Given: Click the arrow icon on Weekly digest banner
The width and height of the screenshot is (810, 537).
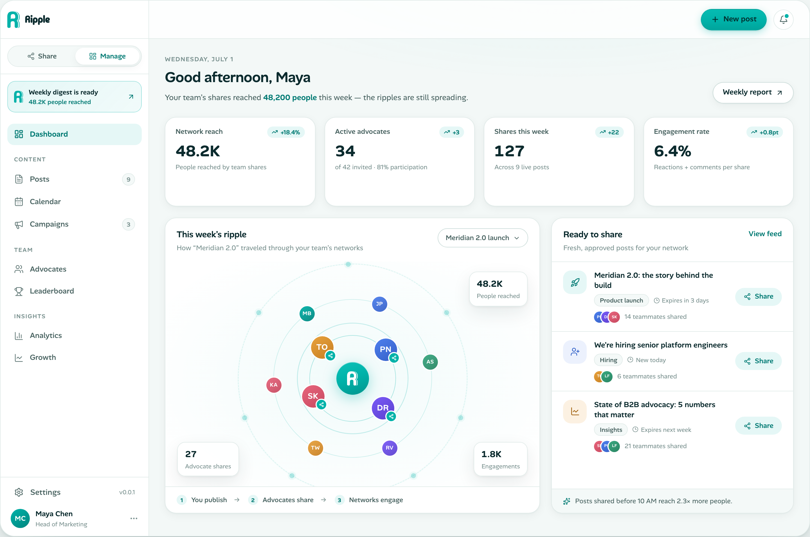Looking at the screenshot, I should (131, 97).
